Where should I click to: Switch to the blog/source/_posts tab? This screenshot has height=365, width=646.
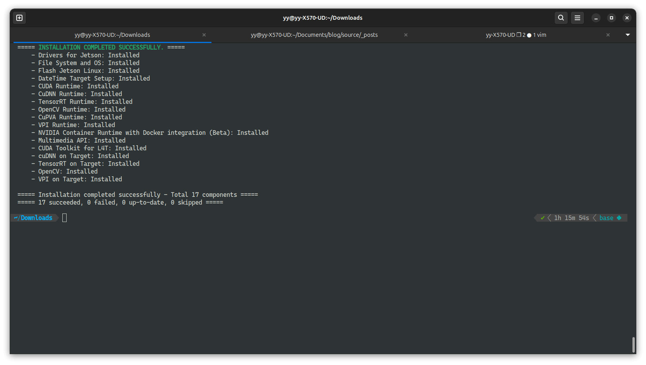(x=314, y=35)
